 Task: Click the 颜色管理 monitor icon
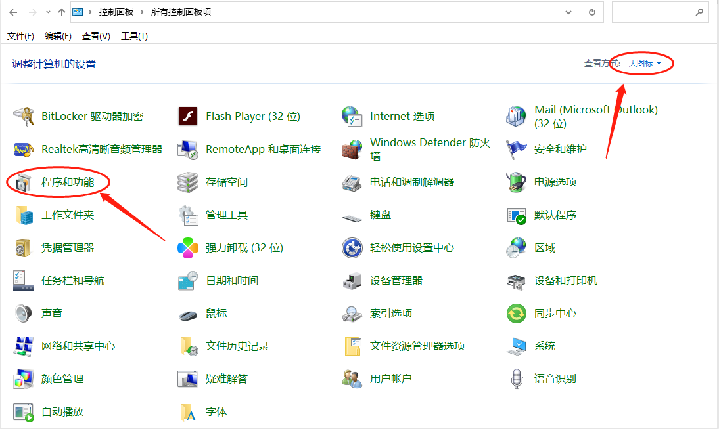coord(24,379)
